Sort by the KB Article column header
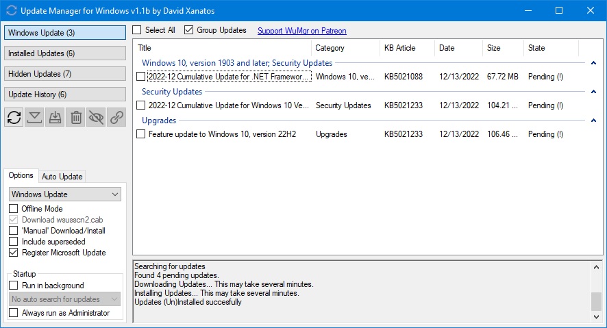Image resolution: width=607 pixels, height=328 pixels. (x=407, y=48)
